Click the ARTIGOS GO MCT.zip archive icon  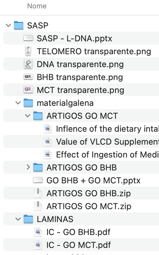click(x=38, y=206)
